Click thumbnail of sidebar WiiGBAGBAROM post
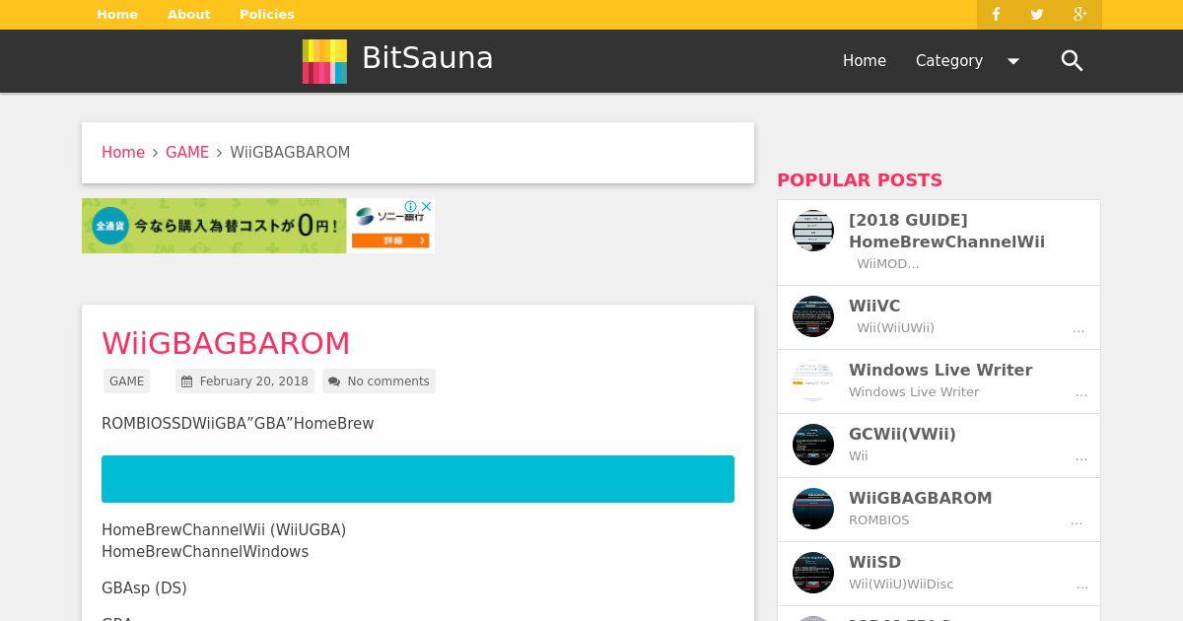This screenshot has height=621, width=1183. 813,509
